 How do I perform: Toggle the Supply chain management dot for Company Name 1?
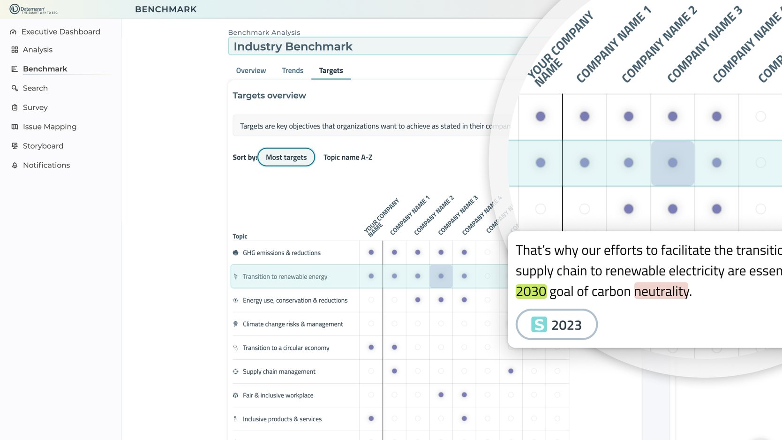(x=394, y=371)
